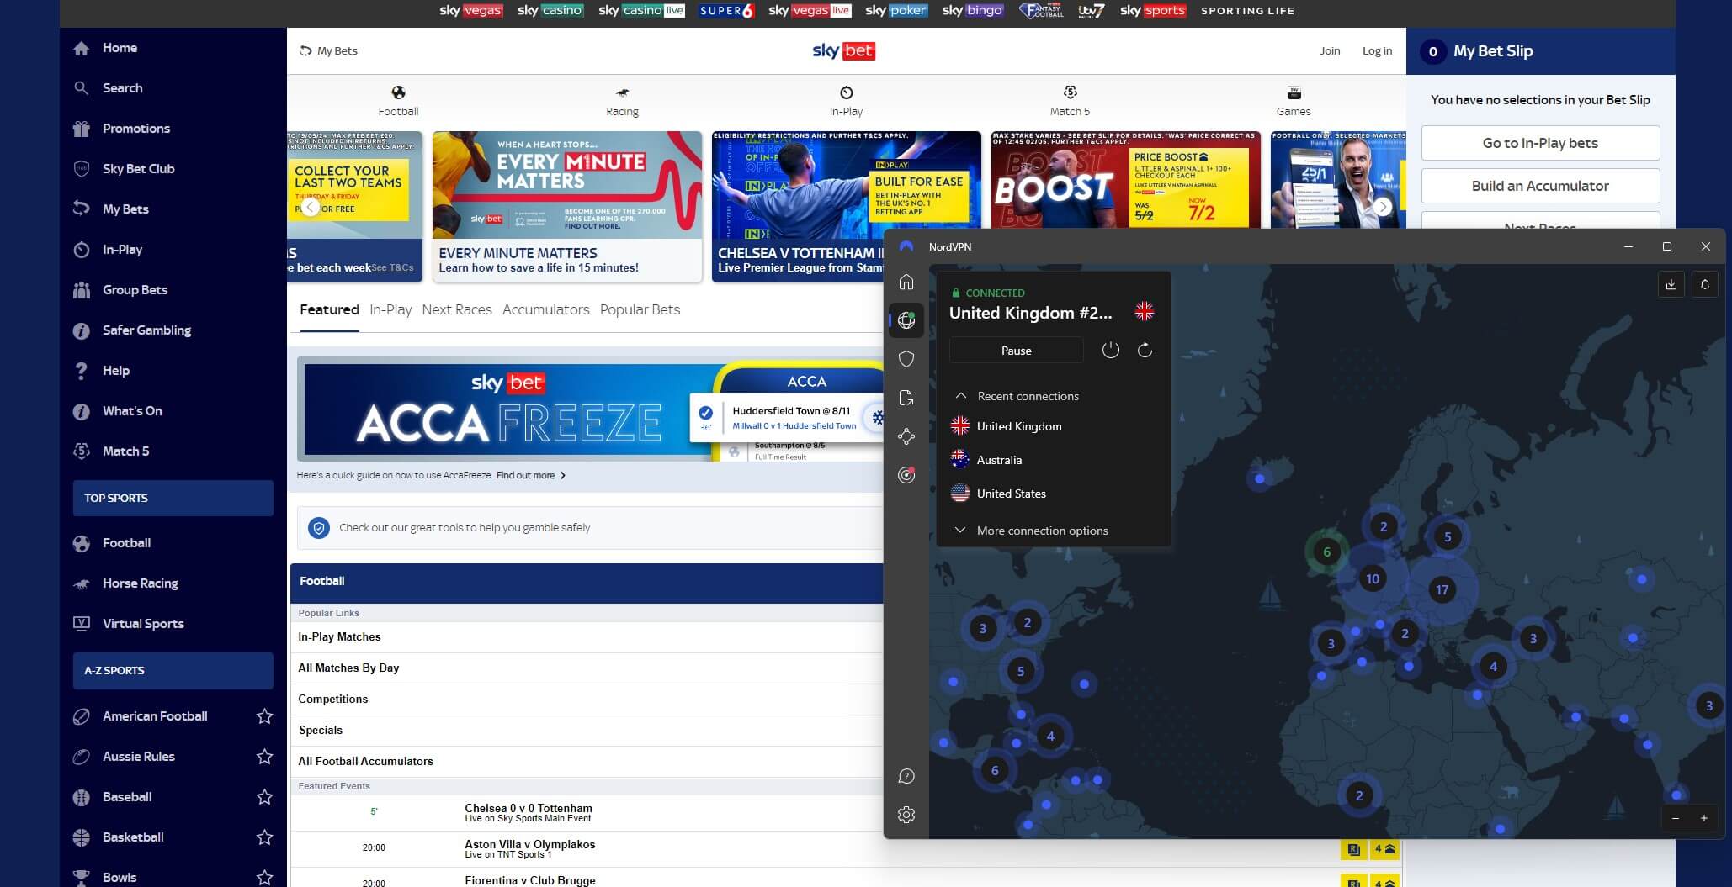This screenshot has height=887, width=1732.
Task: Click the green 6 server cluster on map
Action: [1326, 552]
